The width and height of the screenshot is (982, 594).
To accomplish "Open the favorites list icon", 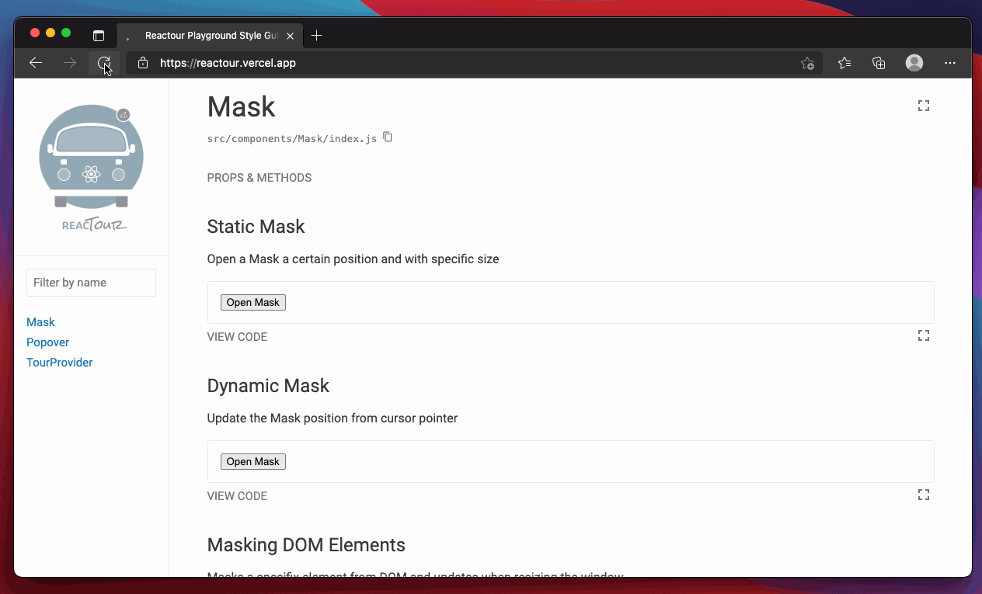I will tap(844, 63).
